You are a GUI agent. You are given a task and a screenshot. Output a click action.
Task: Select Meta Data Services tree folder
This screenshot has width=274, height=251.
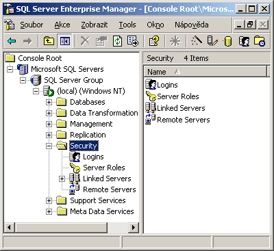click(102, 211)
